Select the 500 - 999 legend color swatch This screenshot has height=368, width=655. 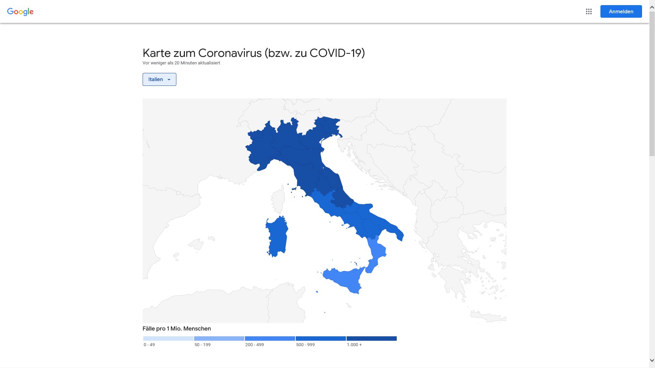tap(321, 338)
